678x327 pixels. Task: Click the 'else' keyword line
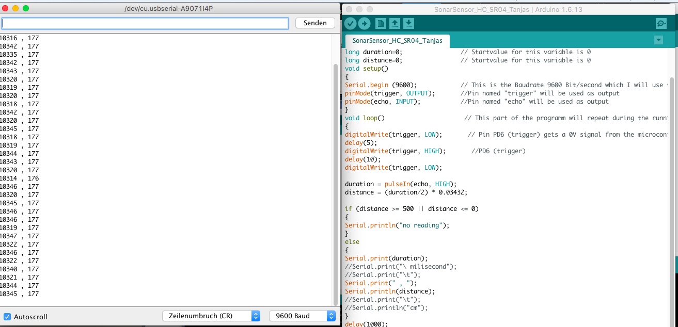(352, 242)
